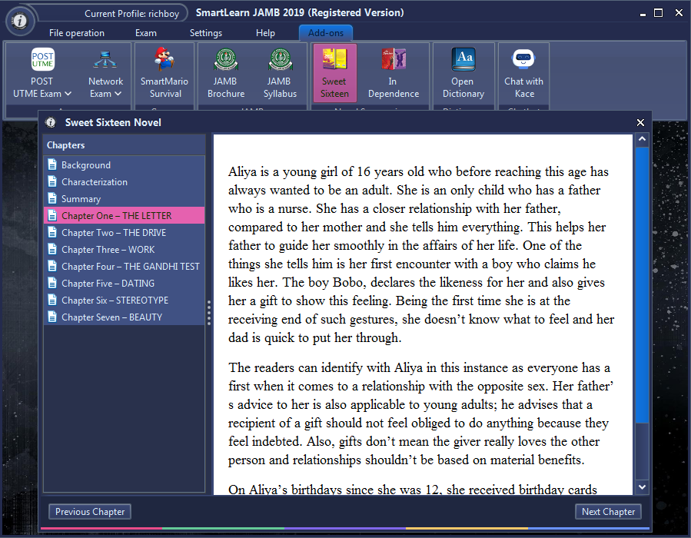Click the document icon beside Chapter Six
This screenshot has height=538, width=691.
[x=52, y=300]
